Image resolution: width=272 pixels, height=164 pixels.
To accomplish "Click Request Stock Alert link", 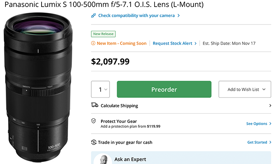I will [173, 43].
